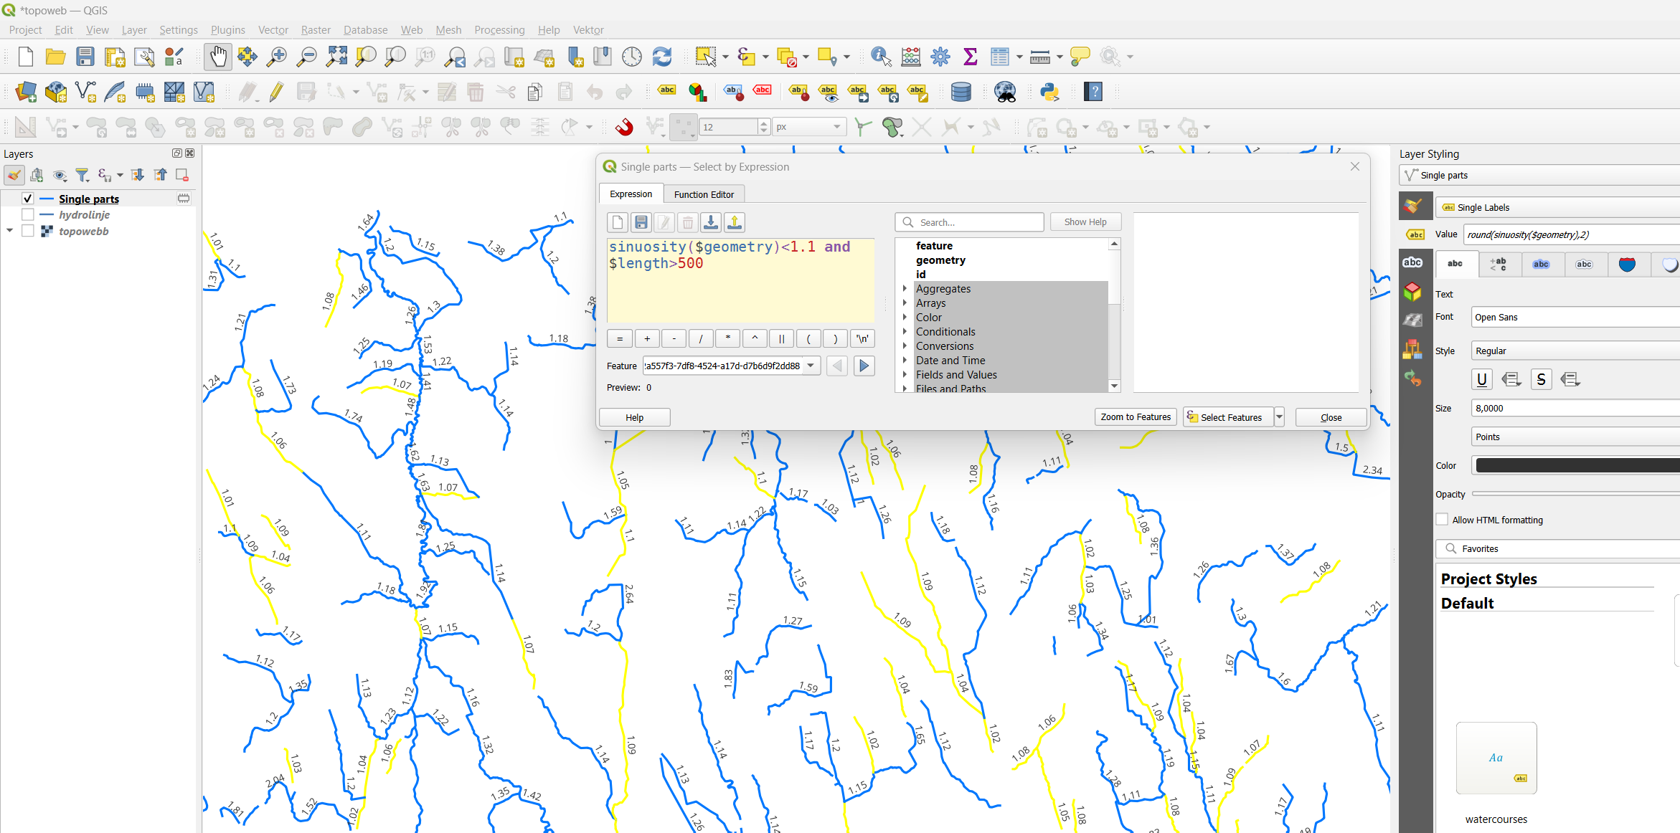
Task: Toggle visibility of Single parts layer
Action: 28,199
